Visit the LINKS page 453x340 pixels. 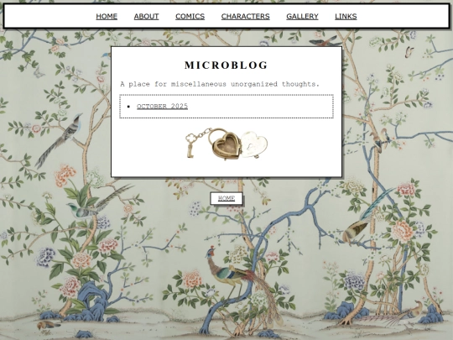click(346, 17)
